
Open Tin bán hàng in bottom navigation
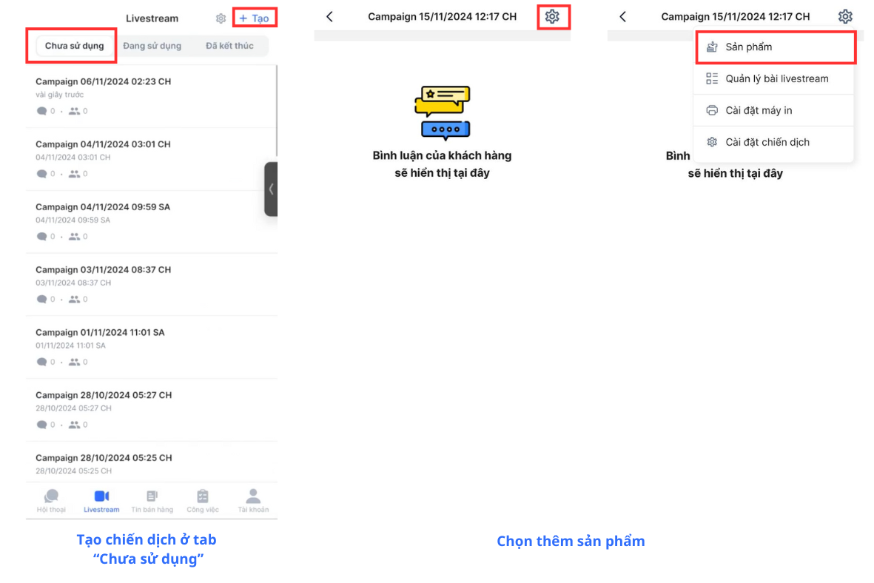(152, 501)
